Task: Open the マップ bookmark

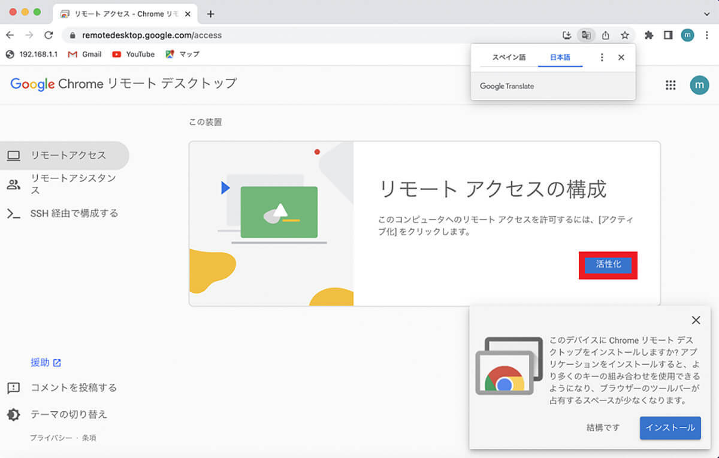Action: click(182, 54)
